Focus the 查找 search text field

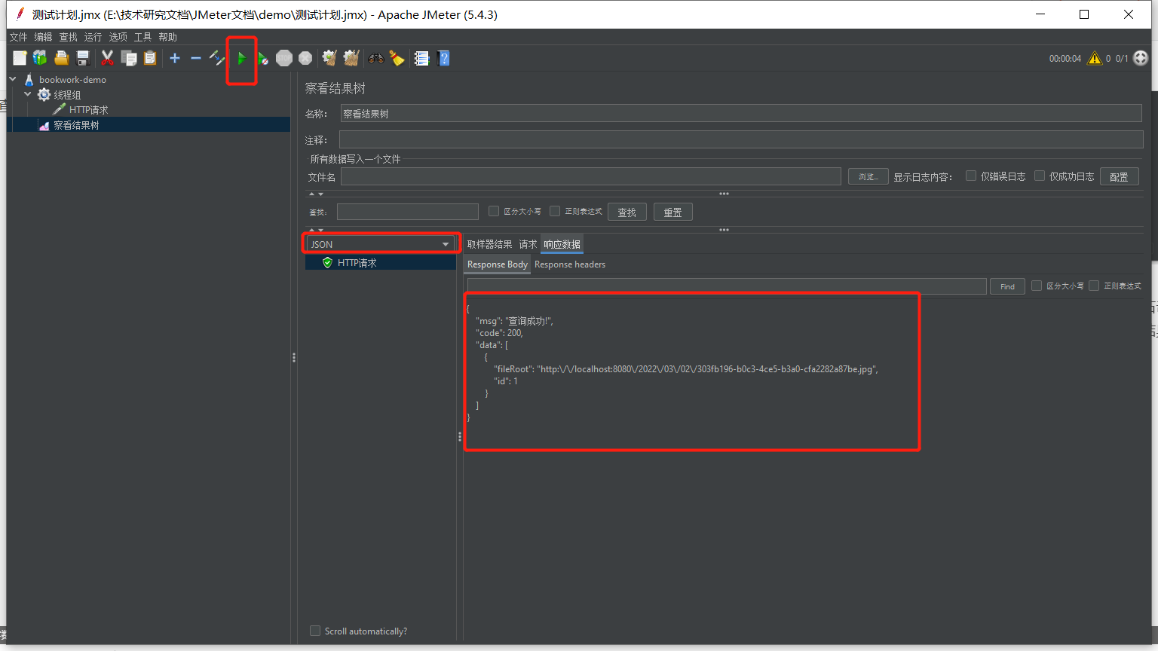point(408,212)
